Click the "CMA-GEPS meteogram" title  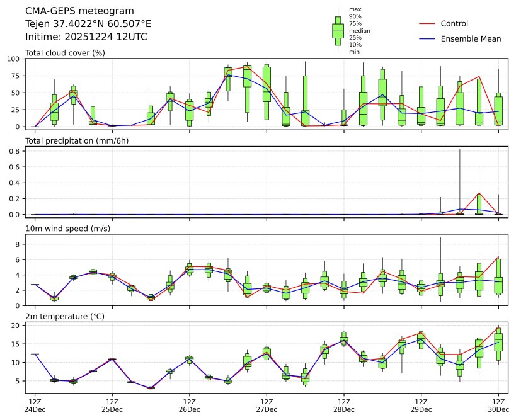click(x=79, y=11)
